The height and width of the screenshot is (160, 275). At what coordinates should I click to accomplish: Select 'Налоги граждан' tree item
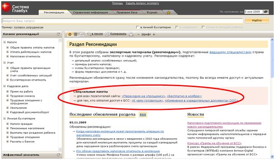click(x=21, y=124)
